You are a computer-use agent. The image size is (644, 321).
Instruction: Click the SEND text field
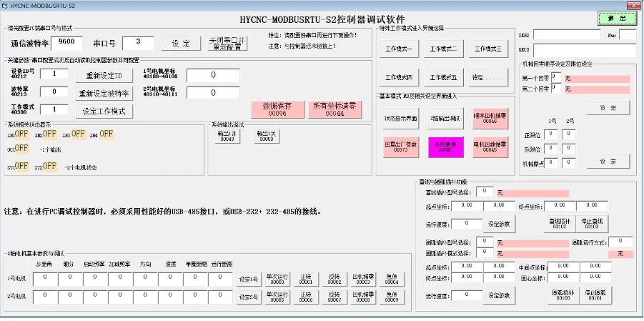(567, 34)
